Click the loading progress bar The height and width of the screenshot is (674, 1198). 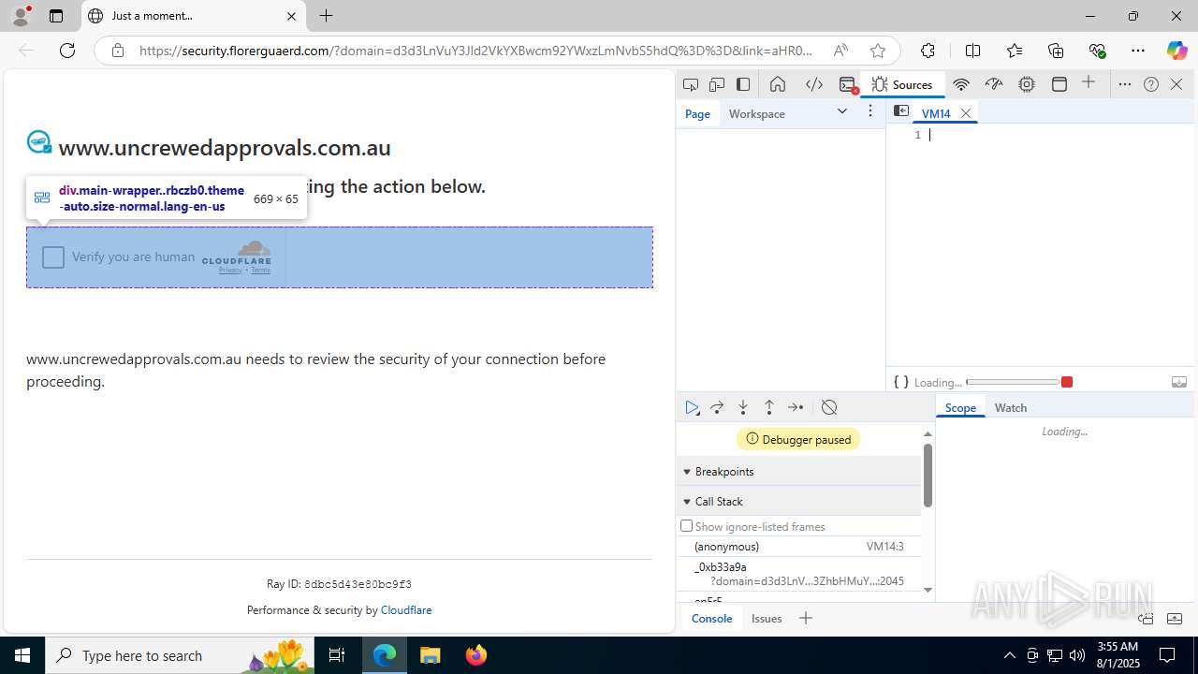(x=1013, y=382)
